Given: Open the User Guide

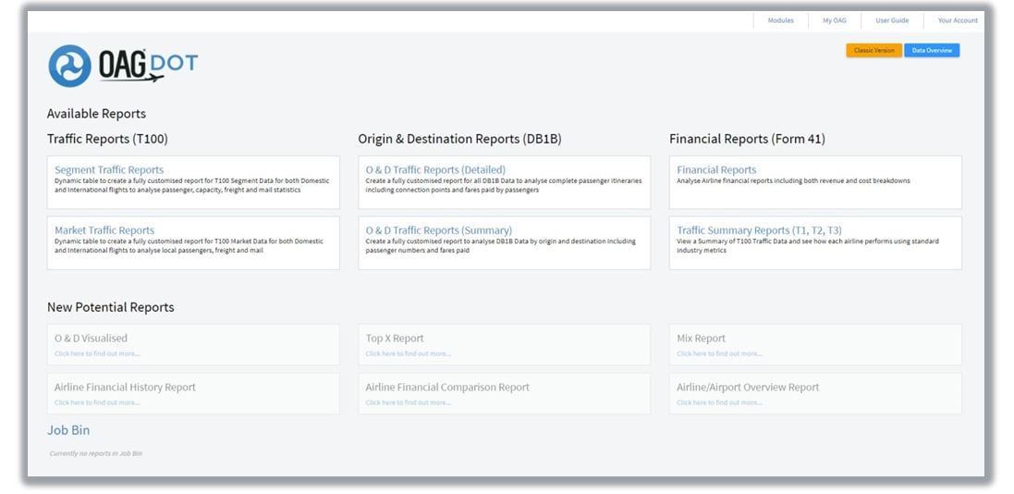Looking at the screenshot, I should click(892, 20).
